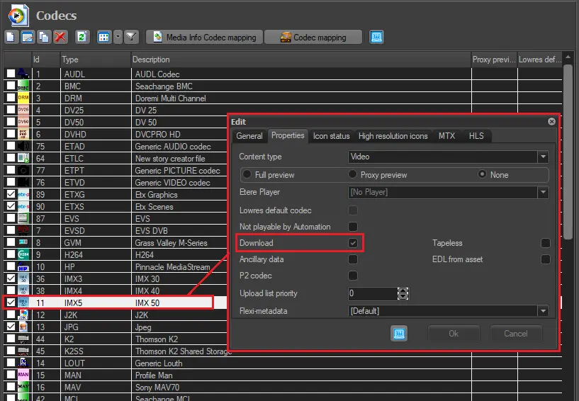Click the blue icon left of Ok
The image size is (579, 401).
(x=399, y=334)
